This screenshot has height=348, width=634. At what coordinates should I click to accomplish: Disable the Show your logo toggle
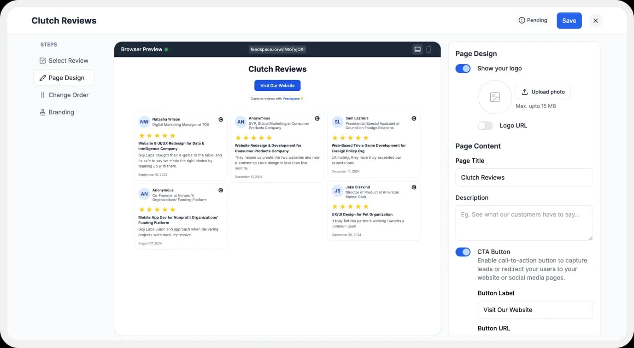point(463,68)
